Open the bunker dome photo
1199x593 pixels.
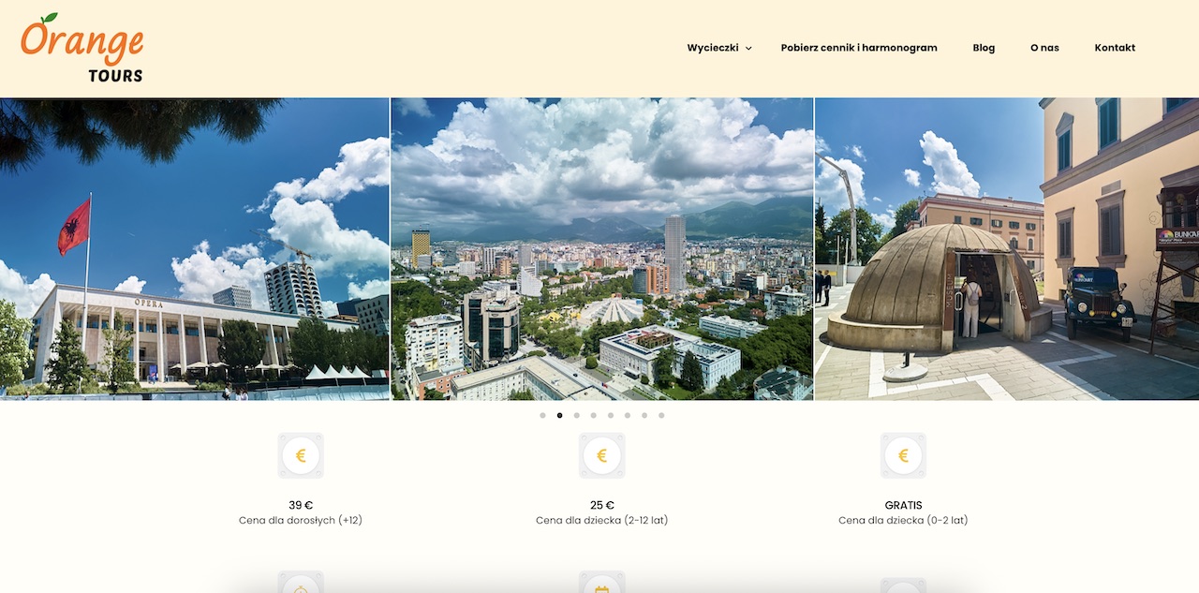pos(1007,249)
